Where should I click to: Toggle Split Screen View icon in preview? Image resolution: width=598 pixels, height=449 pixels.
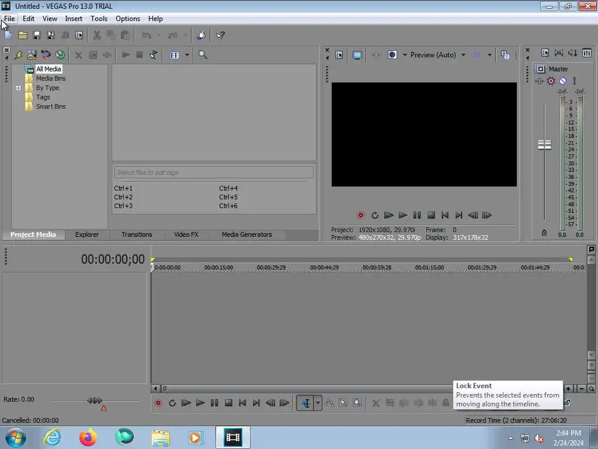(x=392, y=55)
